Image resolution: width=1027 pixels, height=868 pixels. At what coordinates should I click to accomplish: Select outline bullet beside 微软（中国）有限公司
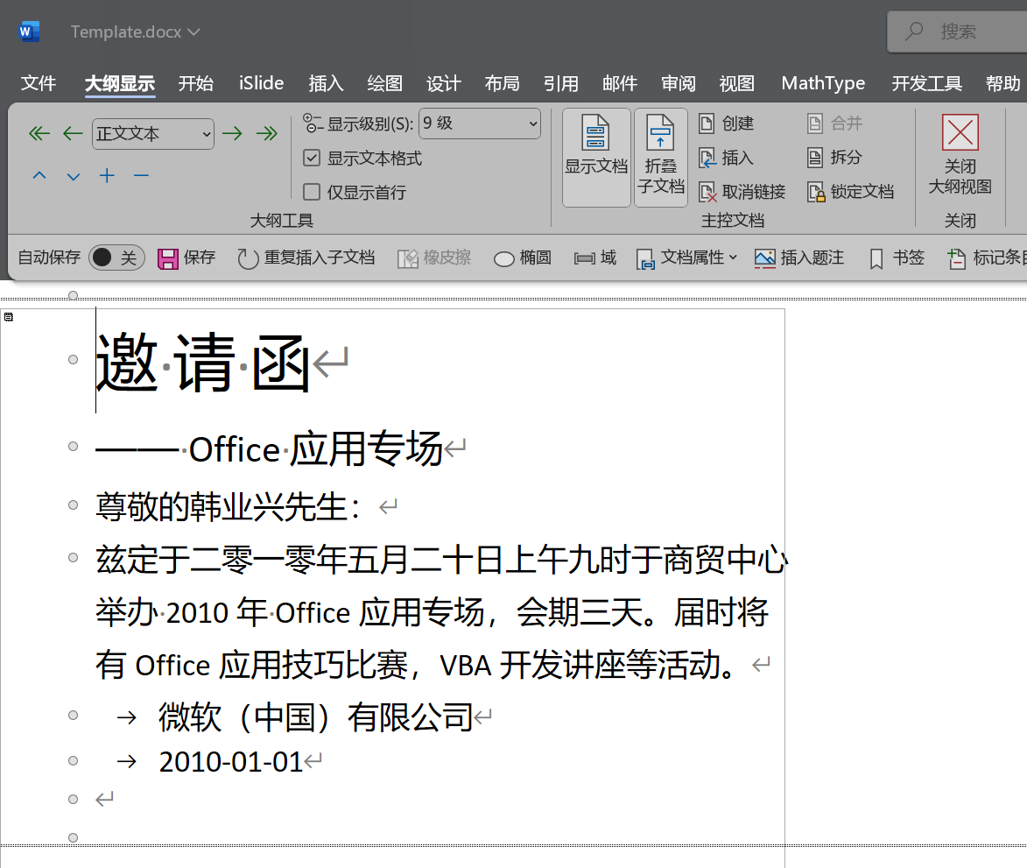coord(74,716)
